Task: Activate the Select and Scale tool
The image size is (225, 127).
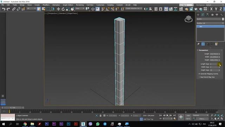Action: tap(68, 9)
